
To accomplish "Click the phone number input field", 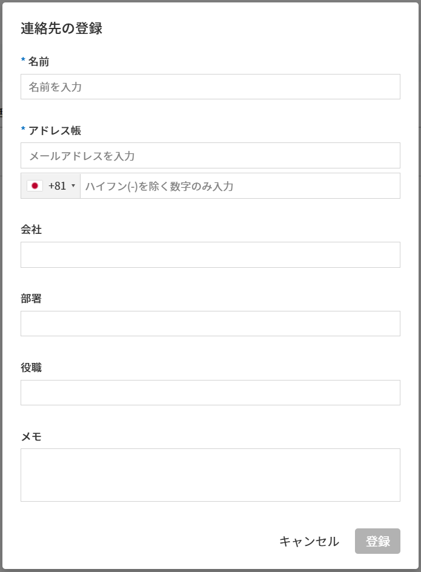I will 240,186.
